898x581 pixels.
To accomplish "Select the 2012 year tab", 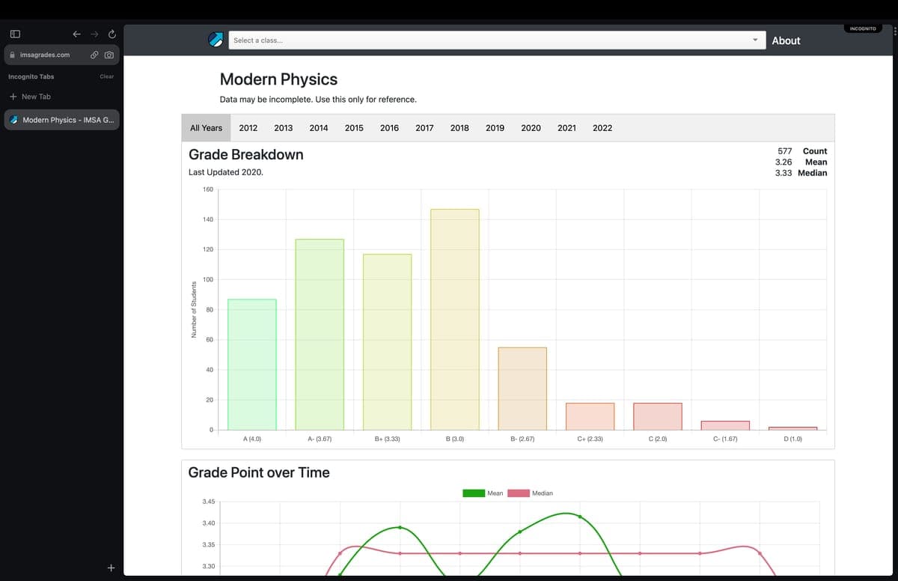I will 248,128.
